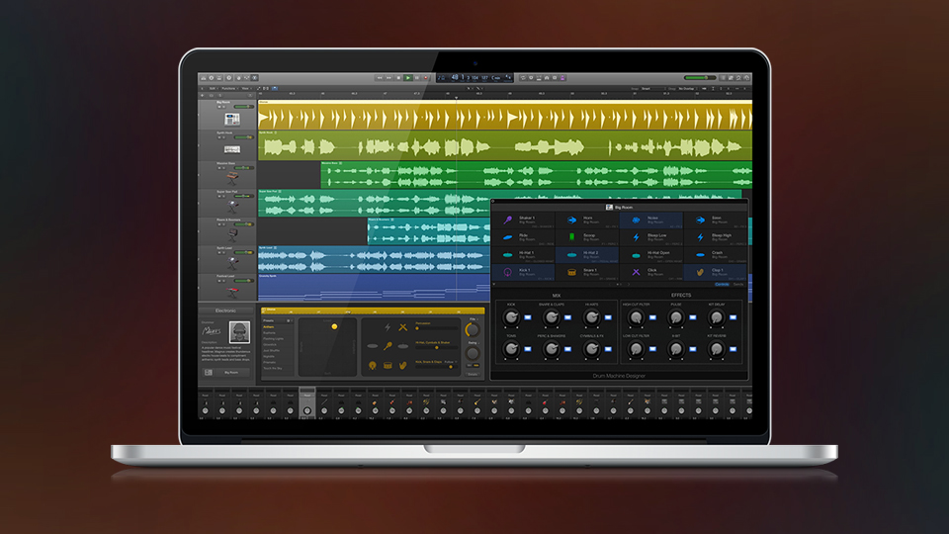Toggle the blue button beside Snare & Claps knob
Viewport: 949px width, 534px height.
[x=567, y=317]
